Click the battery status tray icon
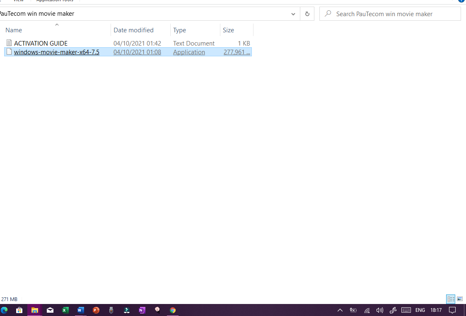 point(353,310)
